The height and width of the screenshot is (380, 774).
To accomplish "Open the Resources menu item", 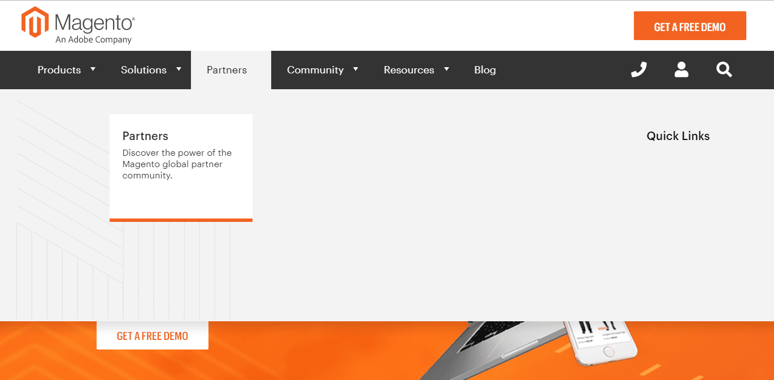I will (409, 70).
